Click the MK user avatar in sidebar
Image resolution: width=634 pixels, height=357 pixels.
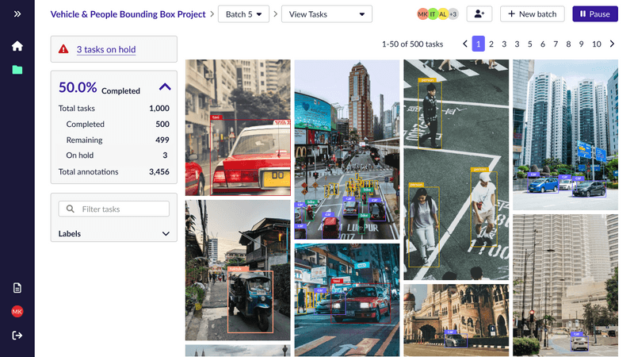(17, 311)
